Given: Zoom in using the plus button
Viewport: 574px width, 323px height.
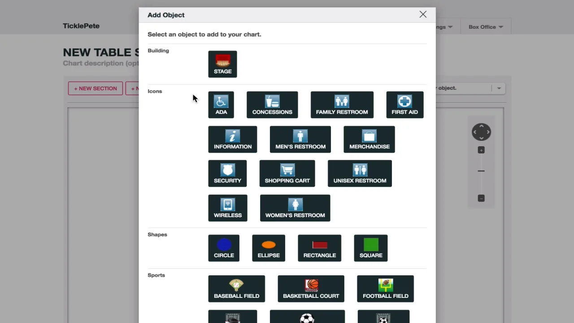Looking at the screenshot, I should [481, 150].
